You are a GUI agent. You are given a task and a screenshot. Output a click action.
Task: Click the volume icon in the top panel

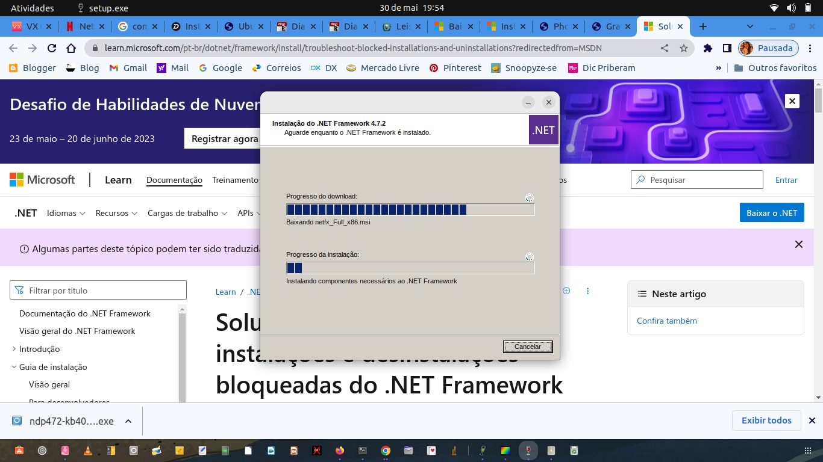[x=791, y=8]
